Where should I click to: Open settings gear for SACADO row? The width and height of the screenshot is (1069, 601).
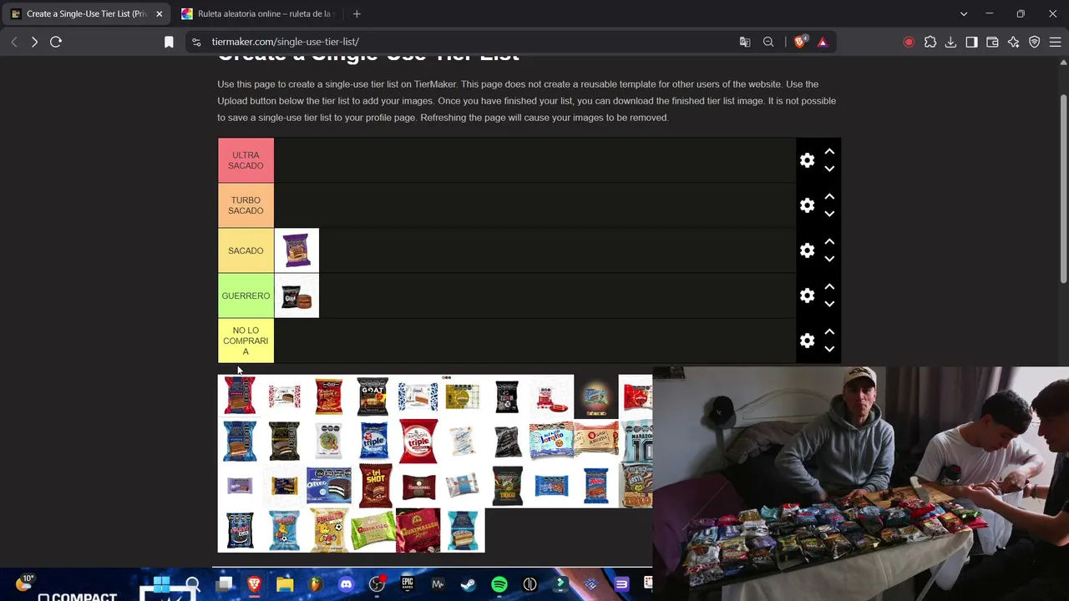coord(807,250)
